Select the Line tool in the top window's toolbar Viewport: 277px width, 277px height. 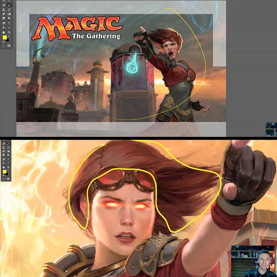9,27
